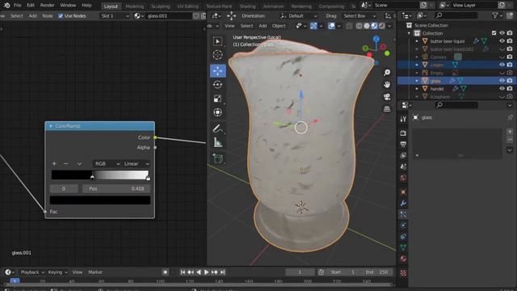Click the ColorRamp gradient bar
This screenshot has height=291, width=517.
pos(100,175)
